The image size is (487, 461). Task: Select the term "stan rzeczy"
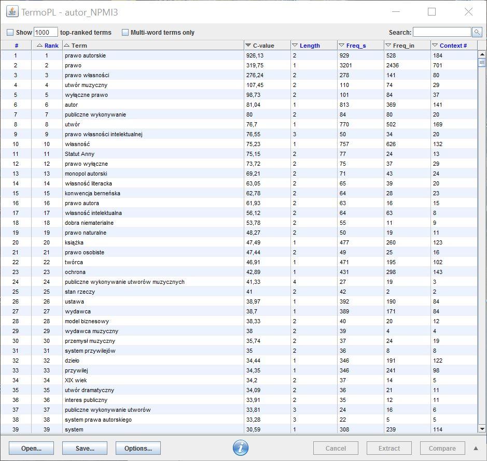click(80, 292)
